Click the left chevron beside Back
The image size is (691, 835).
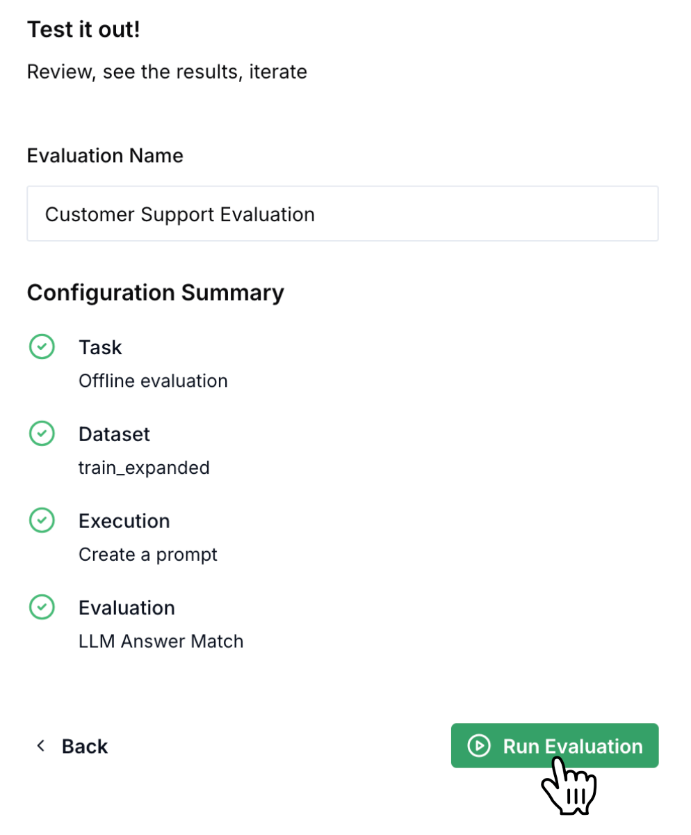coord(41,746)
